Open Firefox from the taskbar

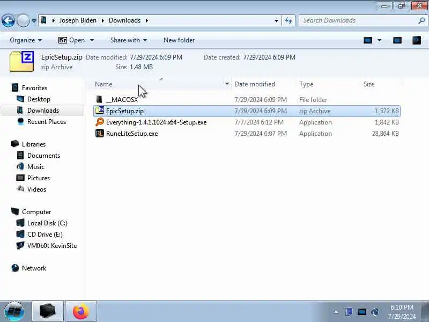81,311
